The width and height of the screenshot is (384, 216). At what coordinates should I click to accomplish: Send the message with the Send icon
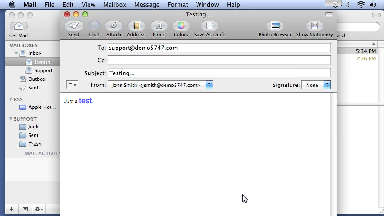click(74, 26)
